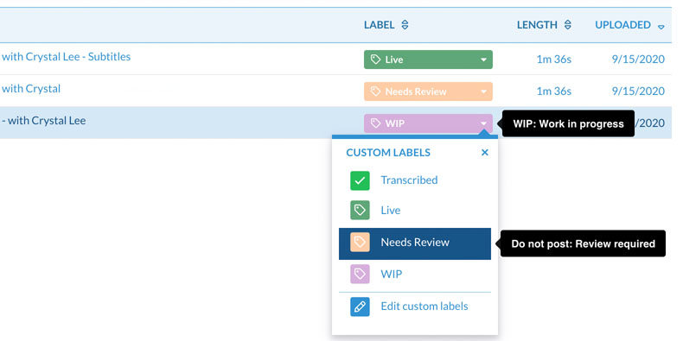Open the green Live label dropdown

[x=483, y=60]
